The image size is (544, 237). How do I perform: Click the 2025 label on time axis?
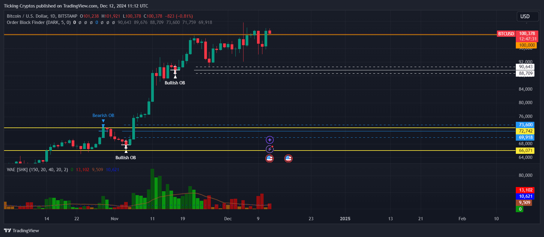345,219
